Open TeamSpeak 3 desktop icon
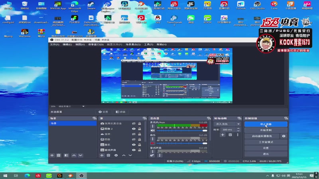 [x=174, y=21]
